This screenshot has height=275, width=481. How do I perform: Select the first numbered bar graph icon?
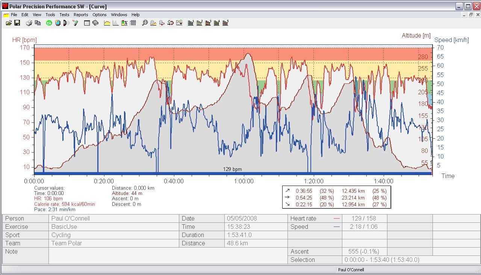[x=191, y=23]
